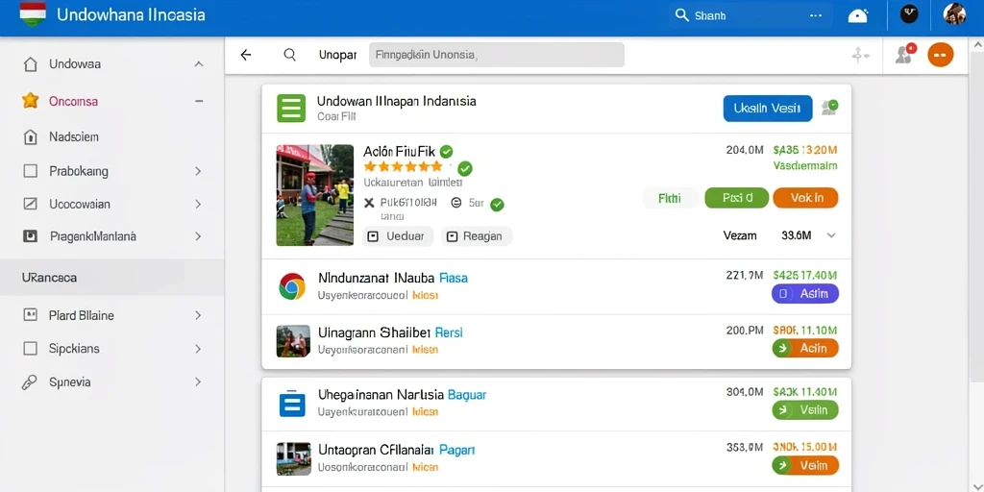Click the black round icon in the header
The height and width of the screenshot is (492, 984).
coord(909,13)
